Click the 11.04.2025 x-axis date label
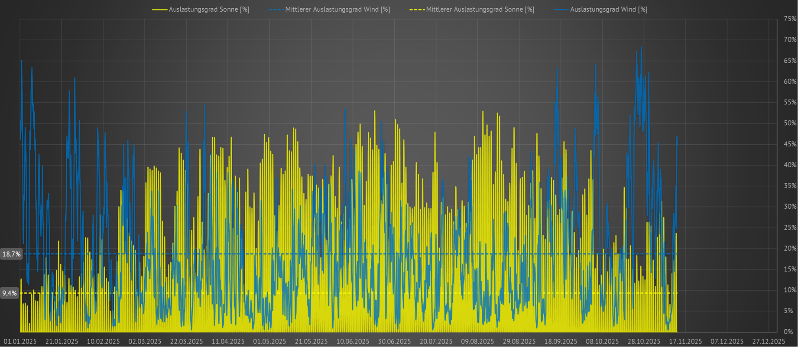This screenshot has width=798, height=347. (228, 341)
